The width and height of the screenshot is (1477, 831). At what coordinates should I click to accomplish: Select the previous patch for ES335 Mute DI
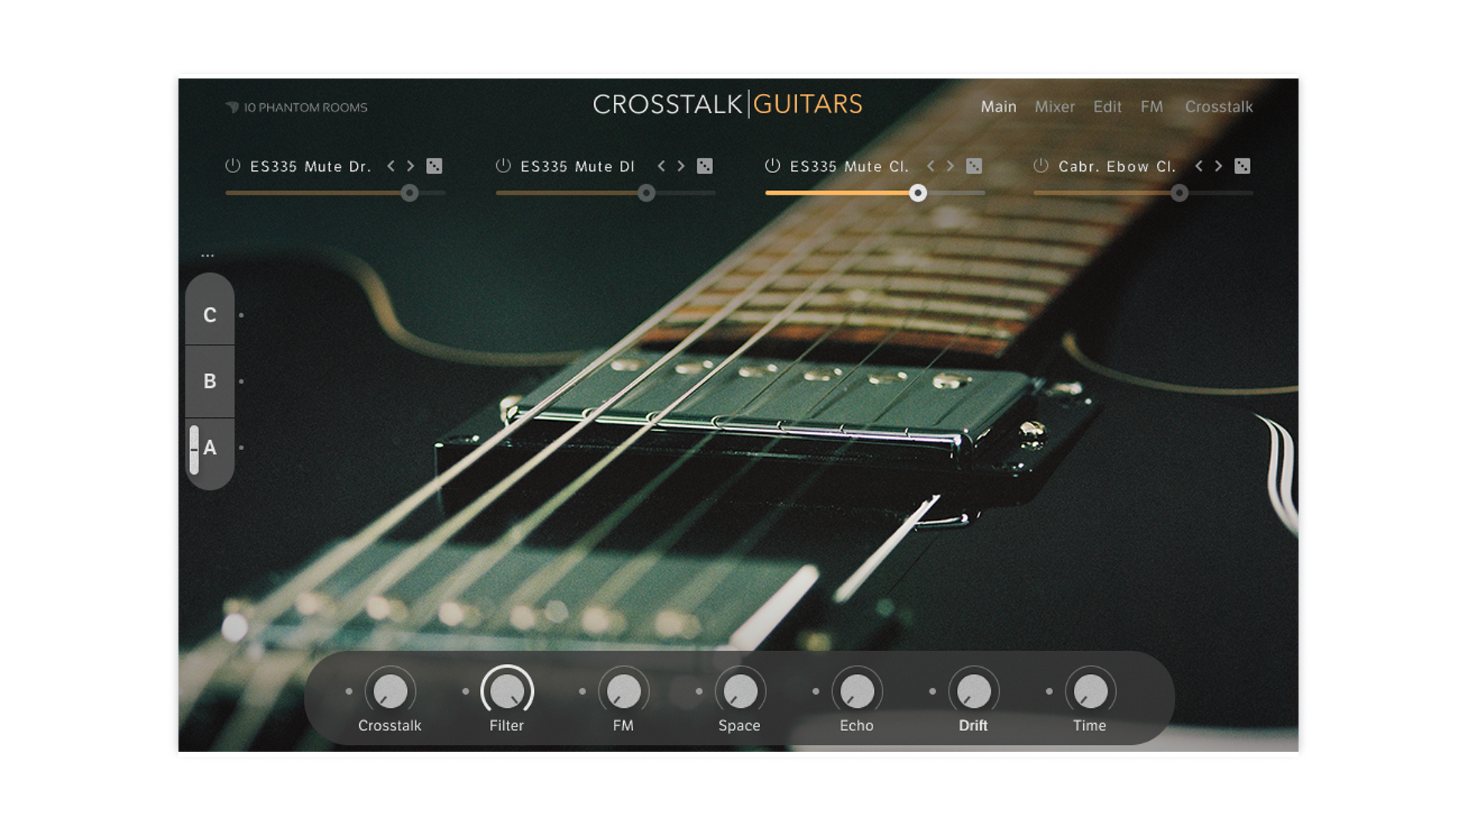[x=660, y=165]
